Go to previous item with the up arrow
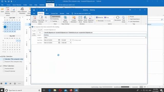This screenshot has width=164, height=92. 43,10
